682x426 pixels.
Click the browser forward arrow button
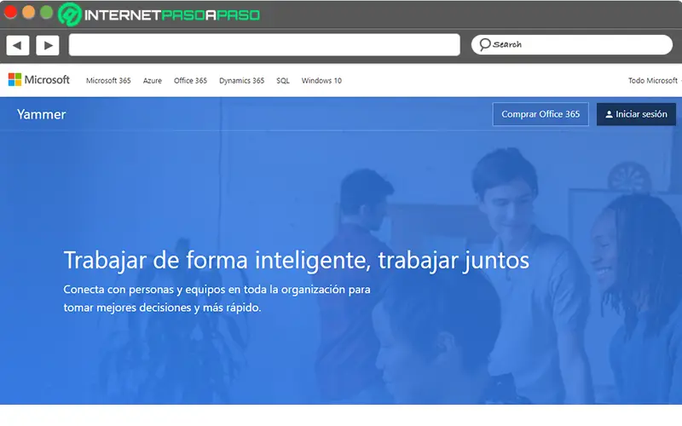(48, 45)
